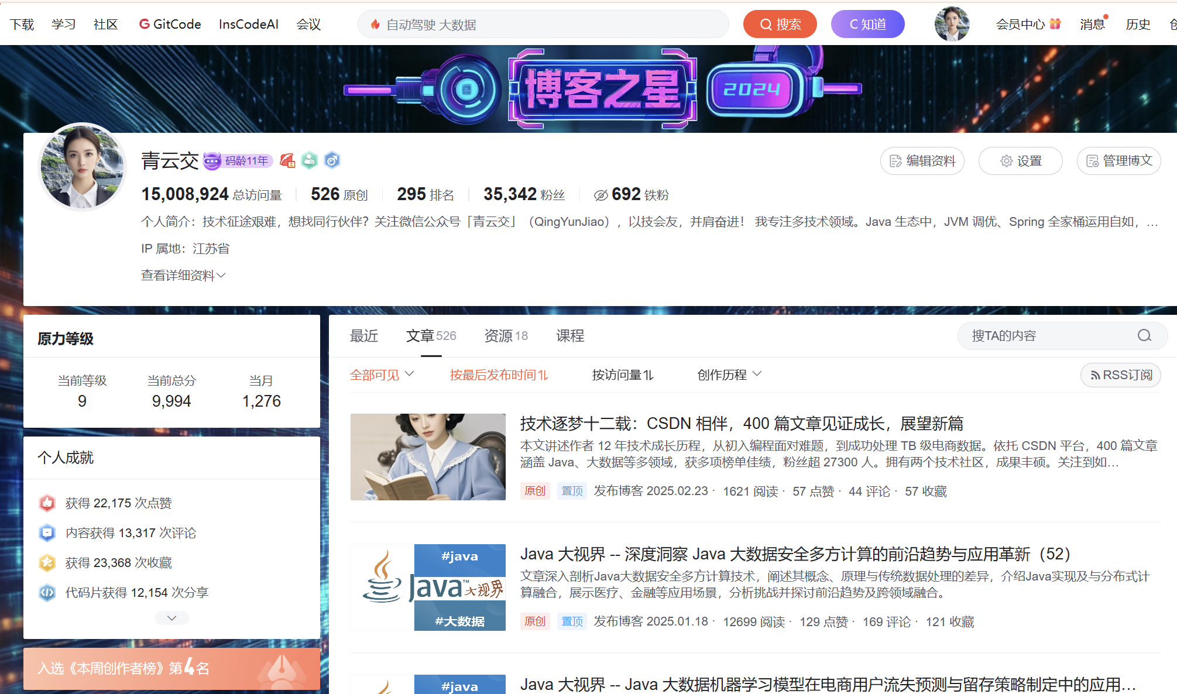Expand the 创作历程 dropdown
This screenshot has height=694, width=1177.
click(729, 375)
